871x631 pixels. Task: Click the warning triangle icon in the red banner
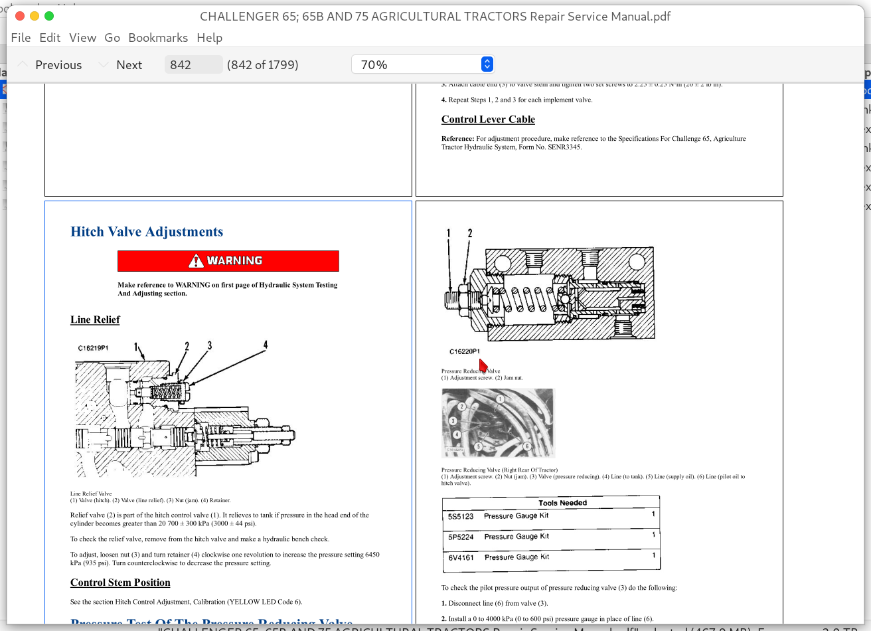click(x=196, y=261)
